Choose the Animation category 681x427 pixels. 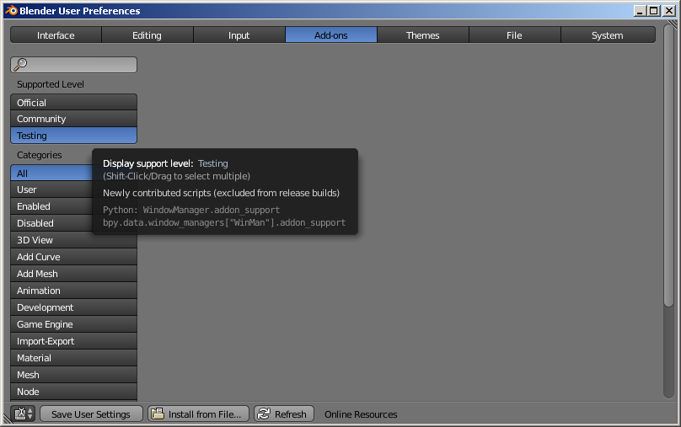tap(73, 291)
